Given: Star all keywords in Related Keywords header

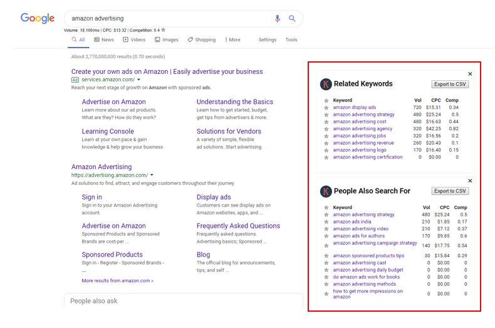Looking at the screenshot, I should [x=326, y=101].
